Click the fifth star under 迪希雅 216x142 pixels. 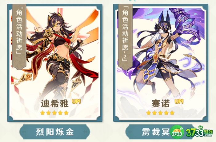(66, 113)
